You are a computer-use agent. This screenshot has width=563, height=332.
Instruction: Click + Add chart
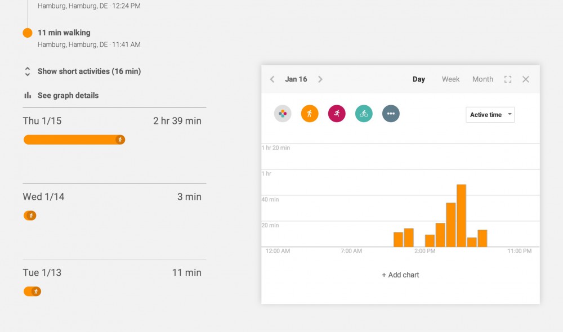(400, 275)
